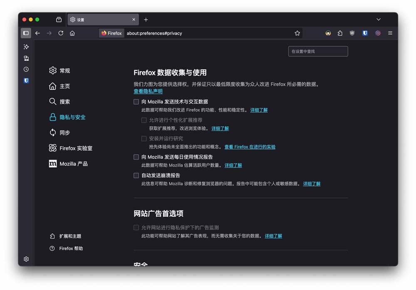Screen dimensions: 416x290
Task: Toggle 允许进行个性化扩展推荐 checkbox
Action: click(x=144, y=120)
